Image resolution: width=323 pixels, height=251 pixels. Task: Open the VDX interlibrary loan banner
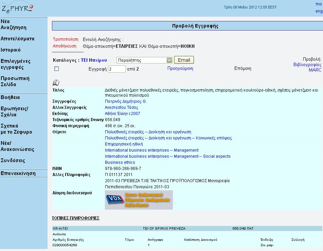(139, 200)
